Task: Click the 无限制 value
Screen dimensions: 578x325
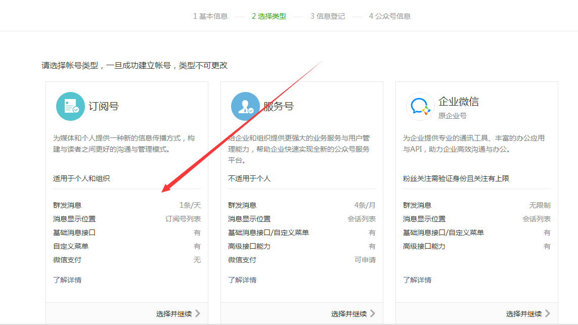Action: (540, 205)
